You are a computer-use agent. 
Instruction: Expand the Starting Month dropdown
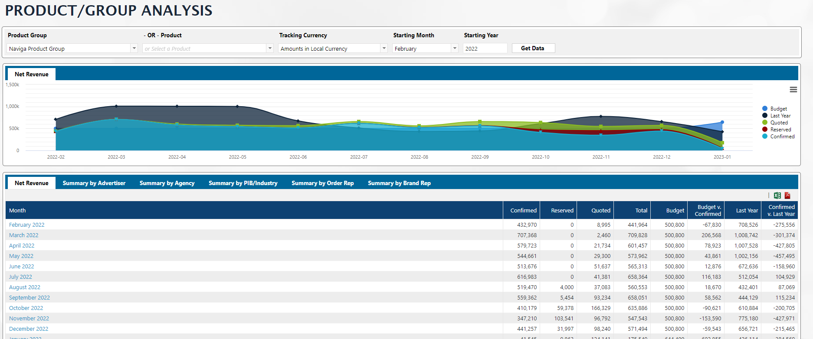(x=455, y=49)
